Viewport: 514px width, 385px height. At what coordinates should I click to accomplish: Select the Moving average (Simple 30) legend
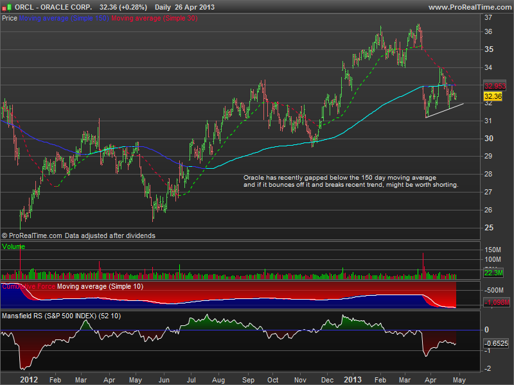click(x=154, y=18)
